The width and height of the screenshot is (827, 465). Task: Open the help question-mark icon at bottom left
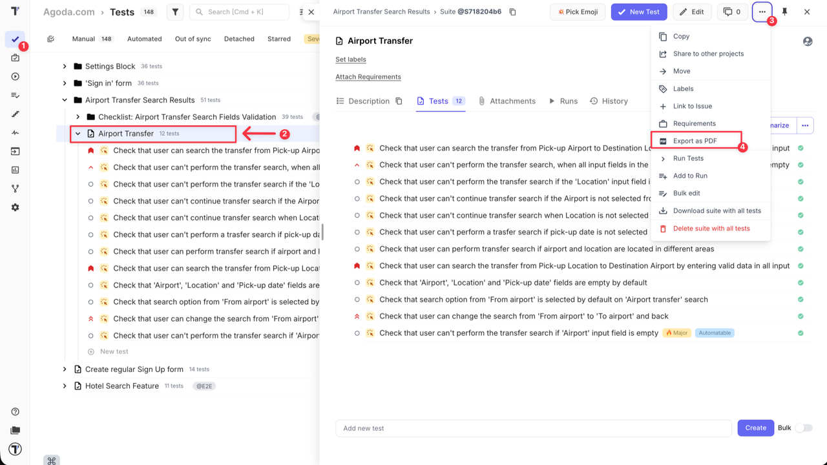[x=15, y=411]
